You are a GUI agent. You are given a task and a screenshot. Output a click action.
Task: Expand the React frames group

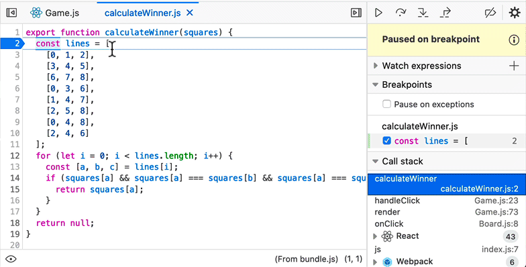[x=376, y=236]
